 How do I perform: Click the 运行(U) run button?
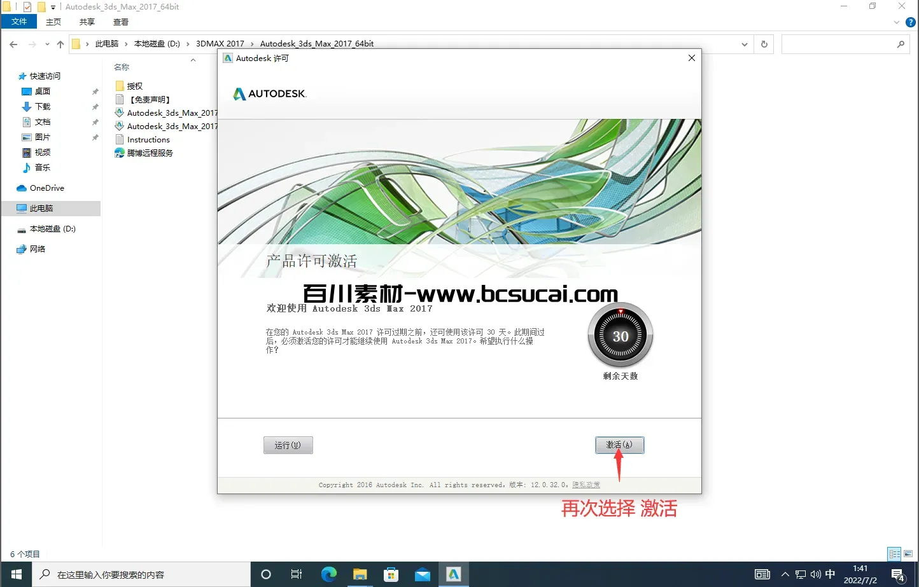click(x=288, y=445)
